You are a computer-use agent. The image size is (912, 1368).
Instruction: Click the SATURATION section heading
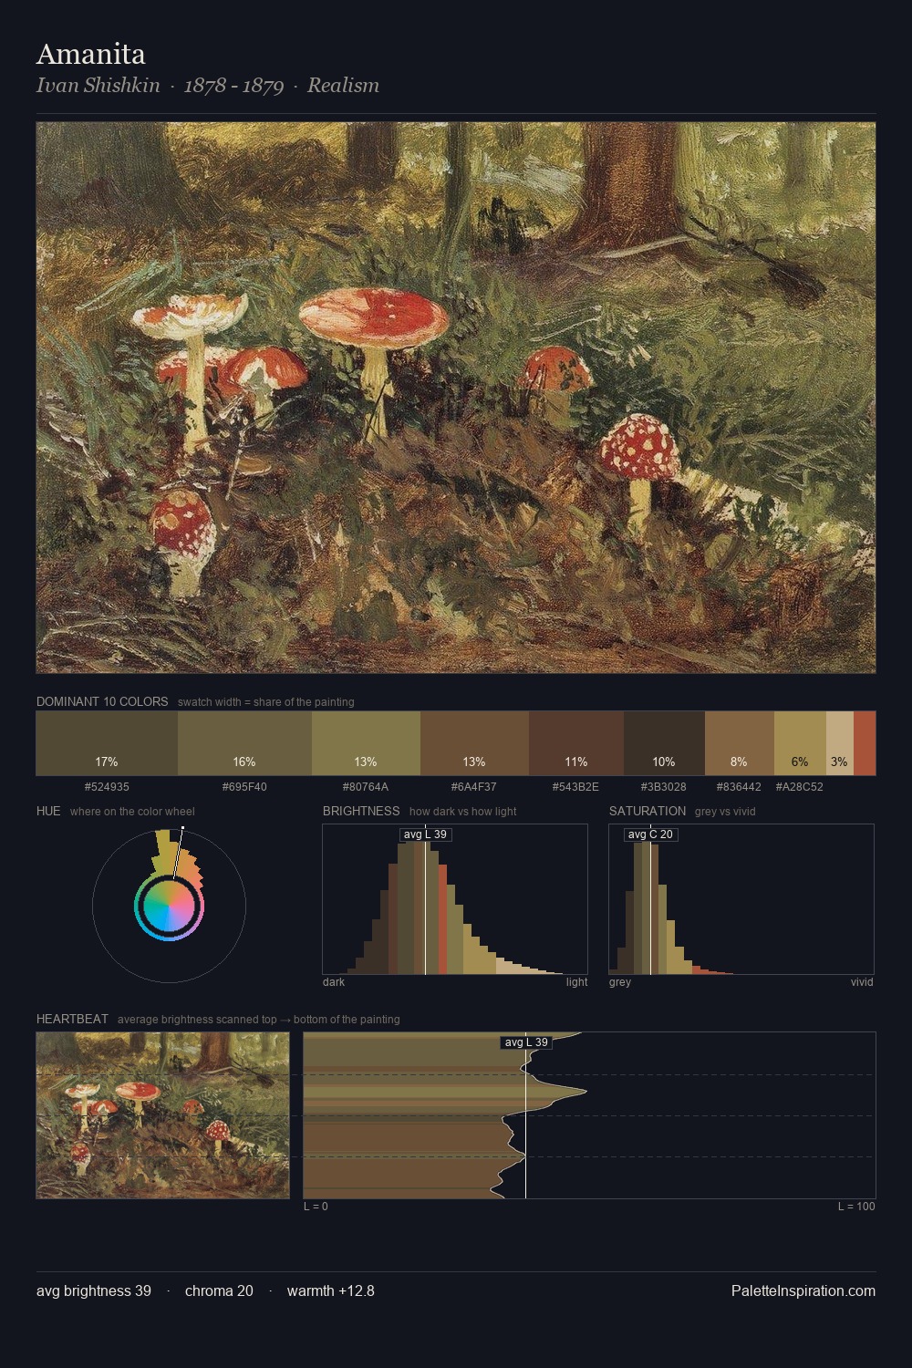648,812
